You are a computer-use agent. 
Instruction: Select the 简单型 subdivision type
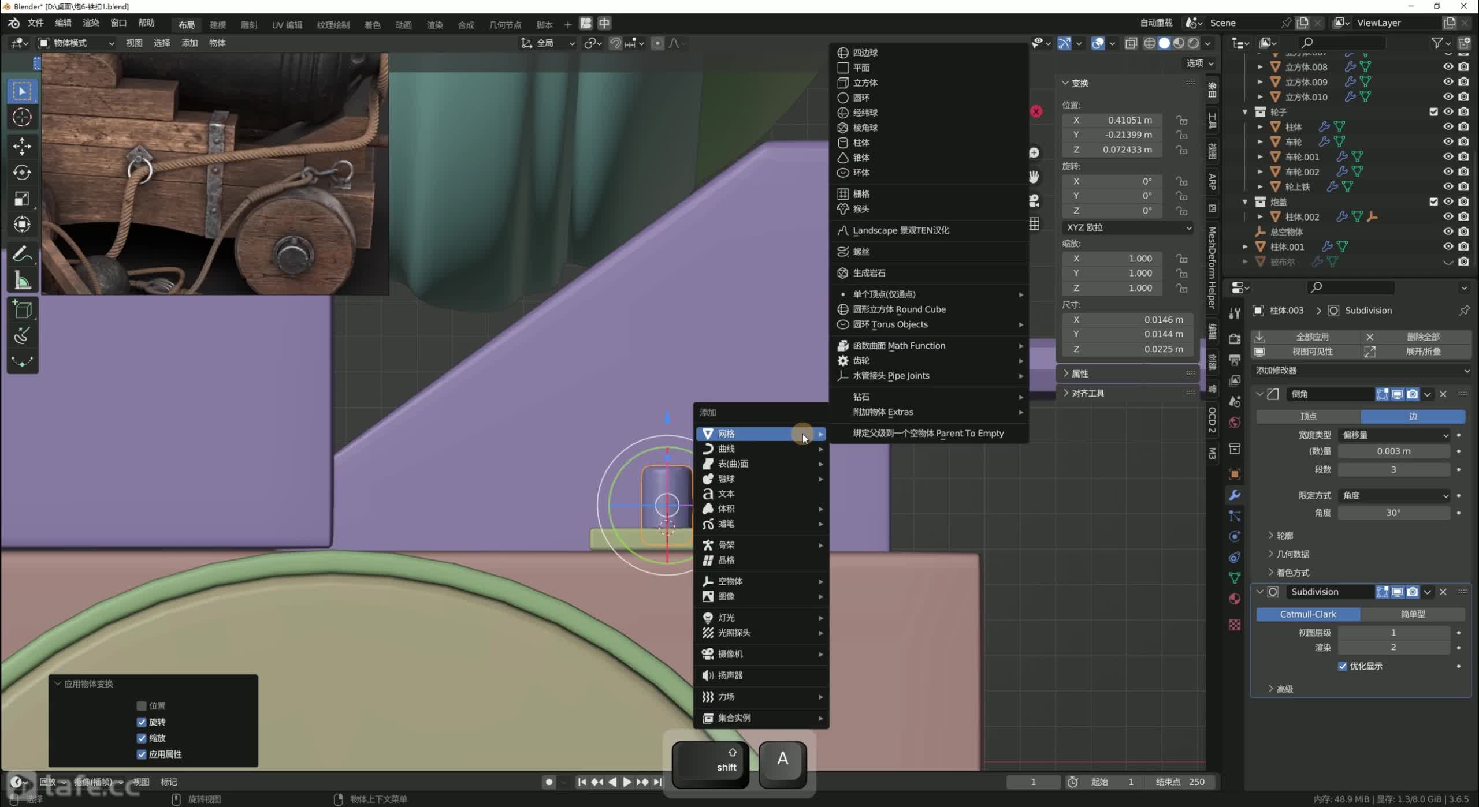[x=1413, y=615]
